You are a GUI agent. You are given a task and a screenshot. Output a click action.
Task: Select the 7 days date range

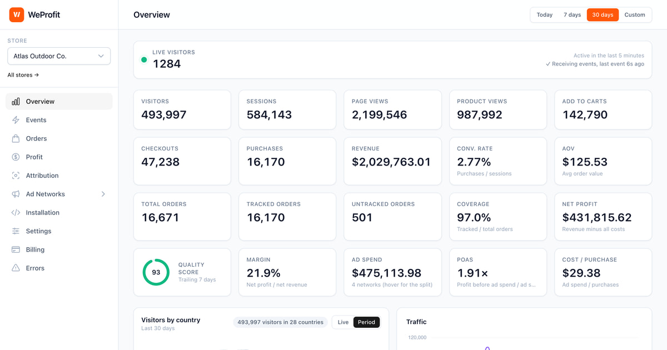coord(573,15)
